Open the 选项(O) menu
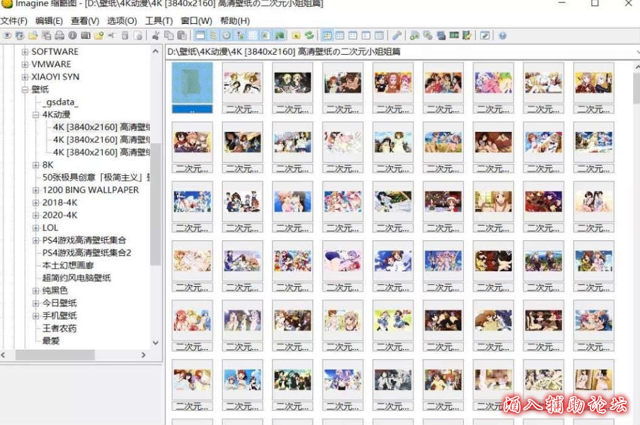The height and width of the screenshot is (425, 640). 122,21
